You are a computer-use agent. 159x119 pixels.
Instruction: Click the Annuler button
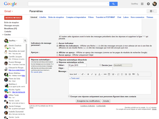[x=106, y=101]
